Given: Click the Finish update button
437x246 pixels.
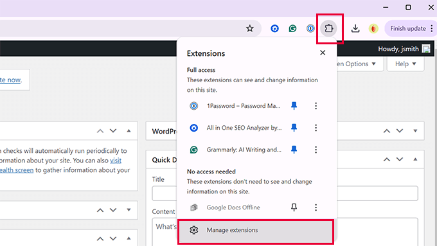Looking at the screenshot, I should coord(407,28).
